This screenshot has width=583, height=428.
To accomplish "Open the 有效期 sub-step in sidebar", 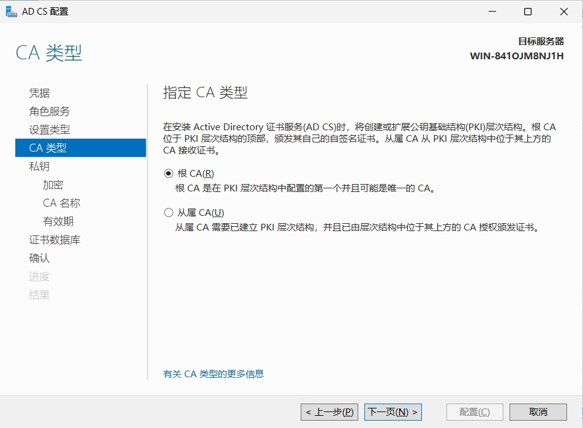I will (58, 221).
